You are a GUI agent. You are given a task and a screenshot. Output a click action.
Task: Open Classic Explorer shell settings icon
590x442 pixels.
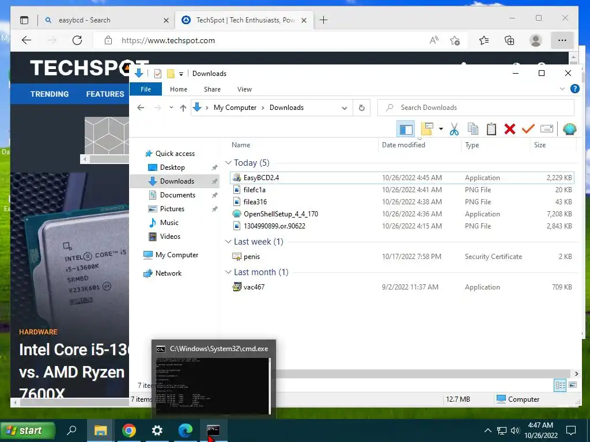click(570, 129)
